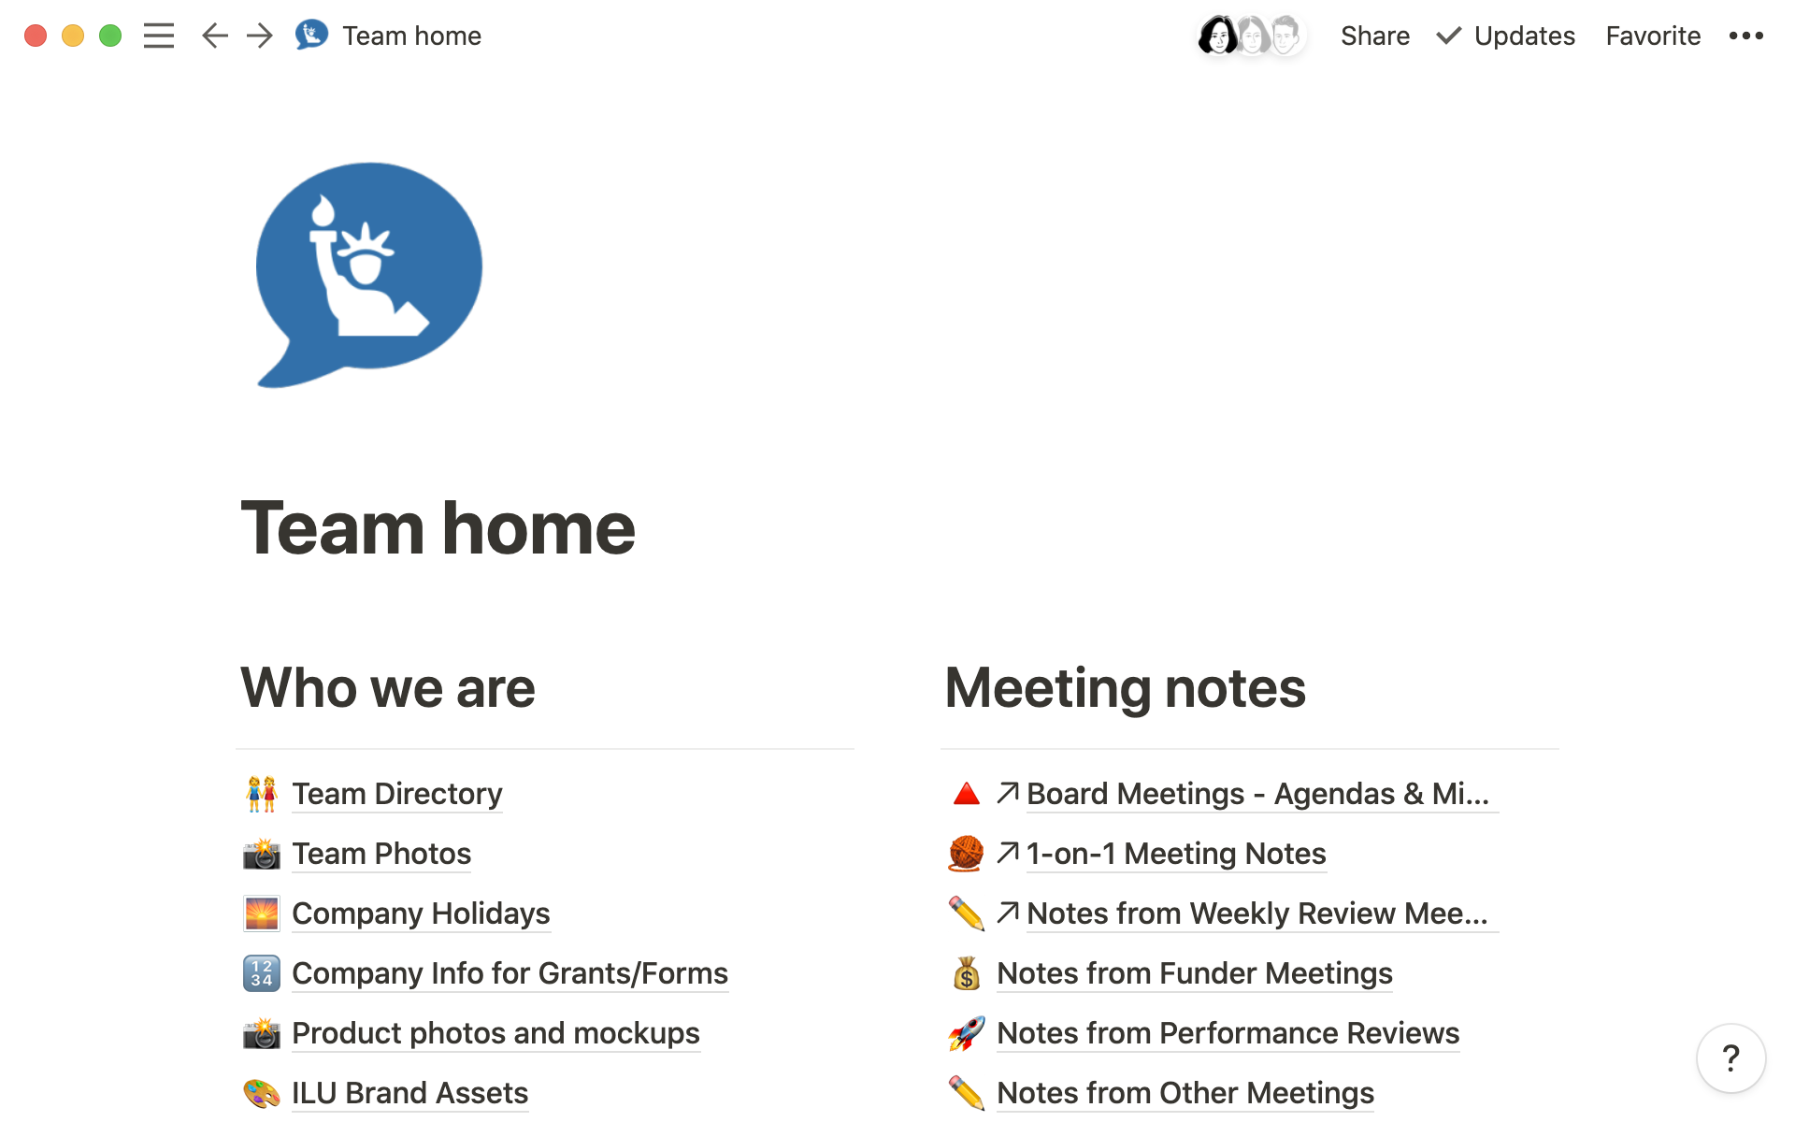Click the yarn ball 1-on-1 icon
The image size is (1795, 1122).
(967, 854)
